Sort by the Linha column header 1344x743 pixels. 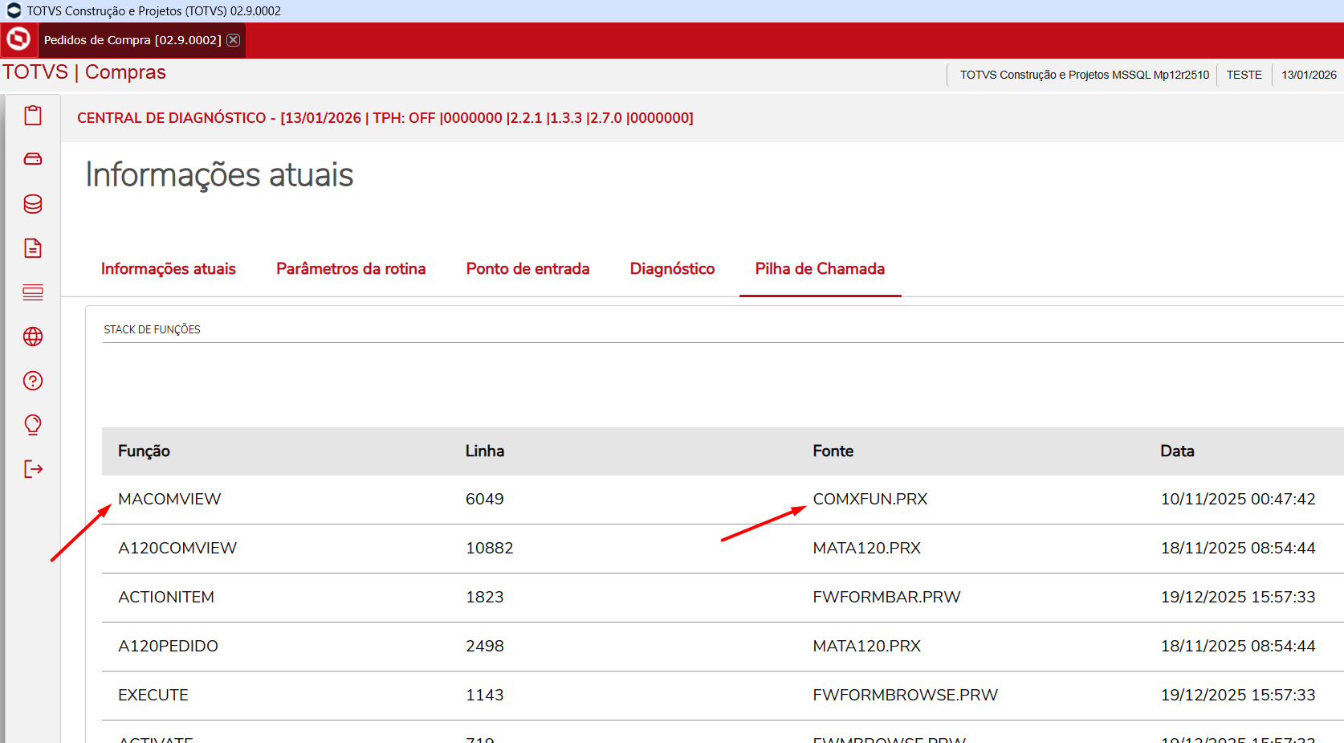pos(485,451)
